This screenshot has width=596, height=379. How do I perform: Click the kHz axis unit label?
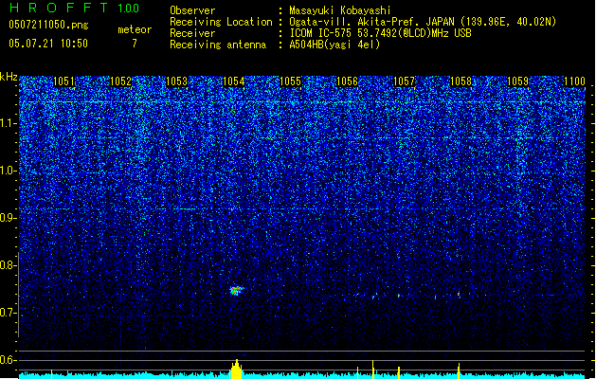(x=9, y=77)
